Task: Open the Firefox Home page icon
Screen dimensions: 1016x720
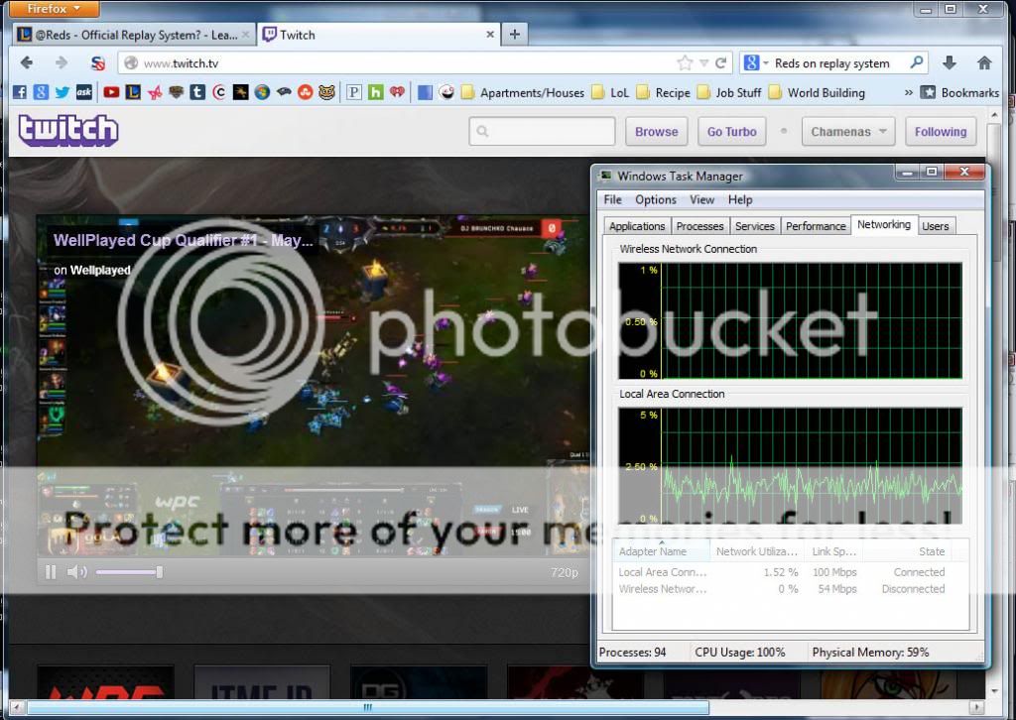Action: click(984, 63)
